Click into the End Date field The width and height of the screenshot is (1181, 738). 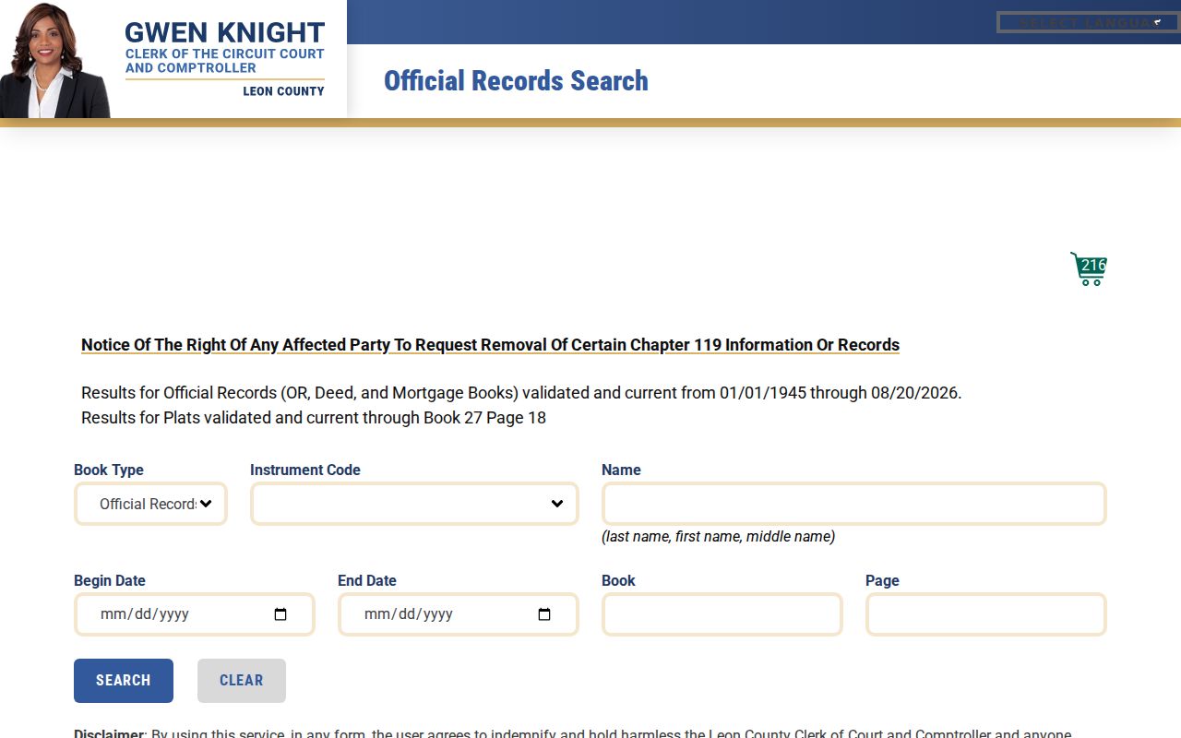tap(459, 614)
